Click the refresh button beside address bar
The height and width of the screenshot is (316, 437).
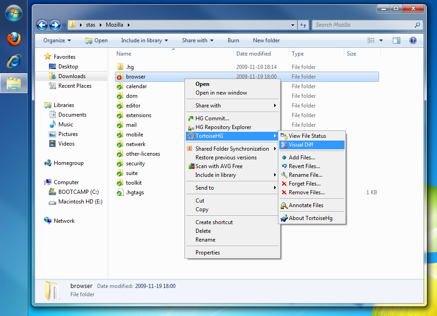(303, 25)
